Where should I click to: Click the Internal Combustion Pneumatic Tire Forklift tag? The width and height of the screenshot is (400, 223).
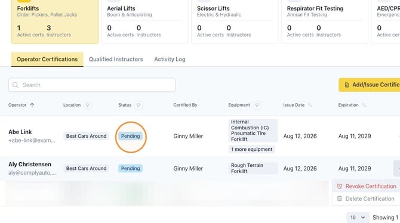[x=253, y=131]
